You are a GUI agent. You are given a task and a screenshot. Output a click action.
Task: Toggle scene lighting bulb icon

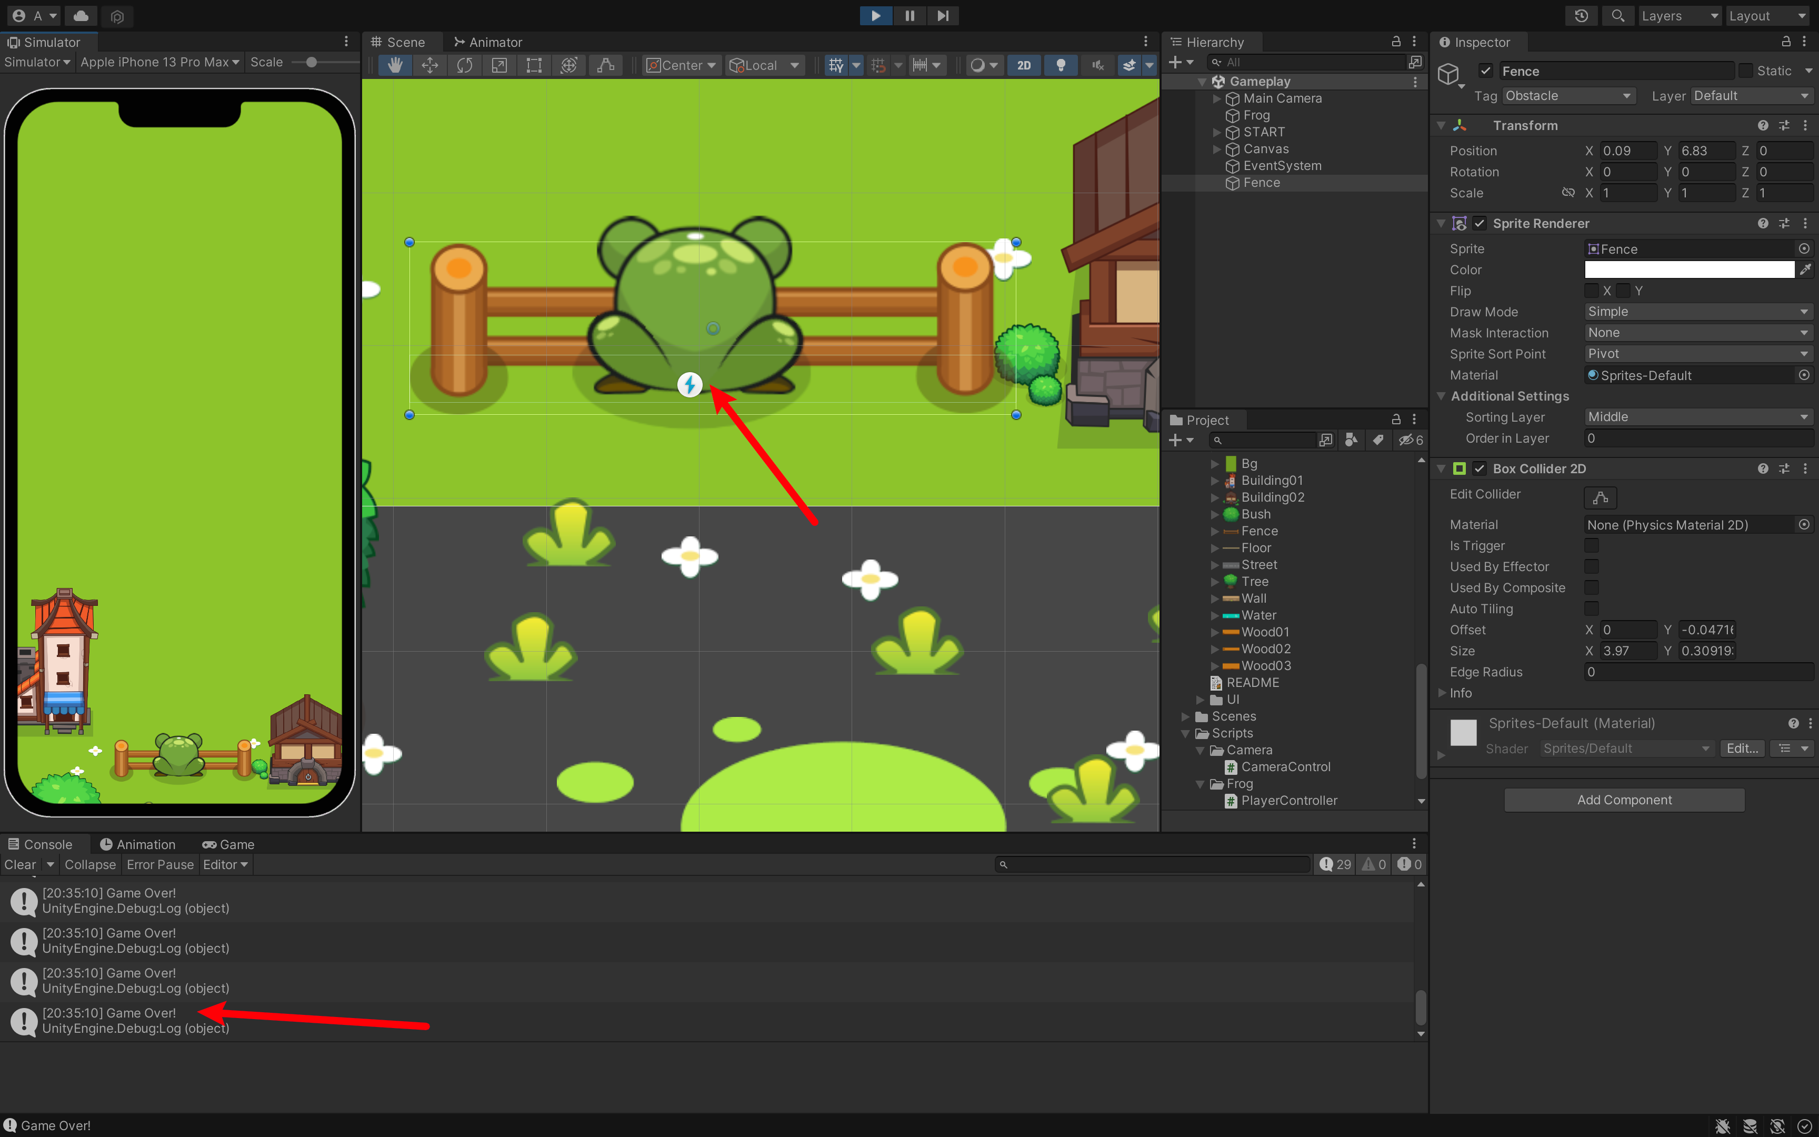1061,65
